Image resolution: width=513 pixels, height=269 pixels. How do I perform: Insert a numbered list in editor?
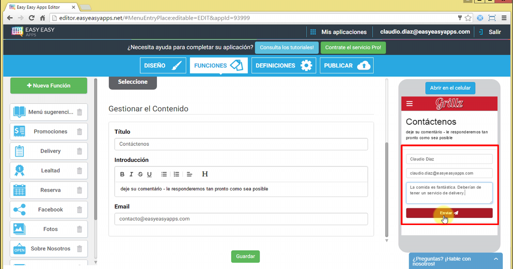point(177,174)
